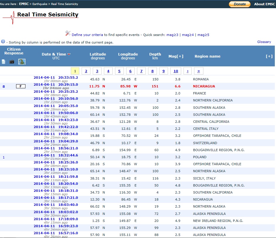Viewport: 276px width, 238px height.
Task: Open the 20:29:15.0 Nicaragua earthquake entry
Action: (x=56, y=84)
